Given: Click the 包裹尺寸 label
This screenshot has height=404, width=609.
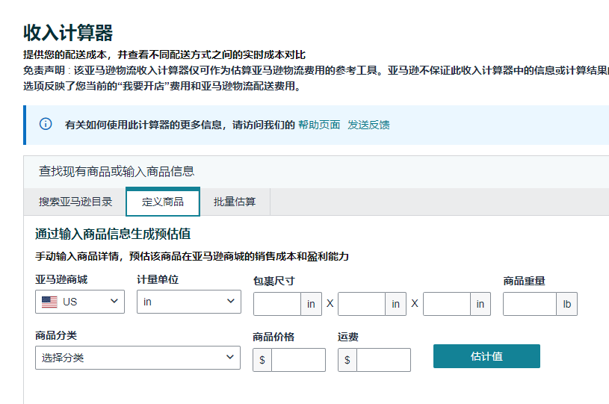Looking at the screenshot, I should coord(274,281).
